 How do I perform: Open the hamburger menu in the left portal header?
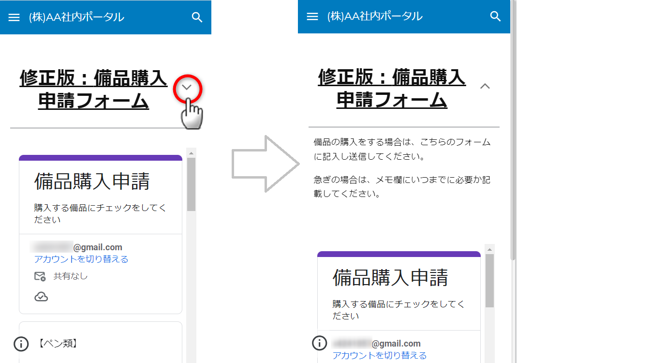15,17
